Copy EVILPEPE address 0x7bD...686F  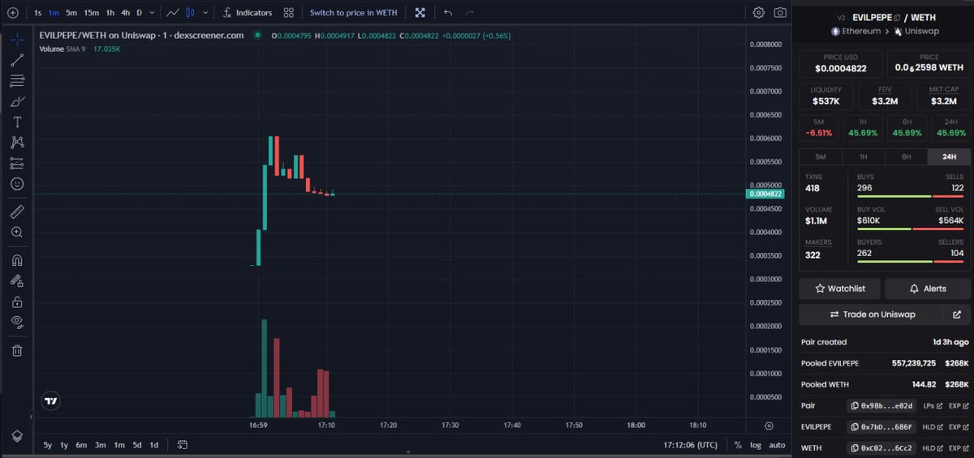pyautogui.click(x=881, y=426)
